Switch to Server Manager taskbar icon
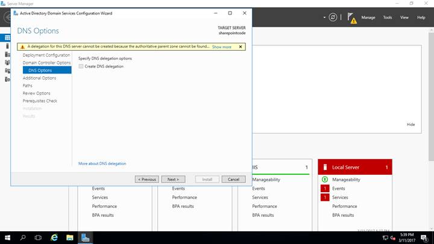 85,237
